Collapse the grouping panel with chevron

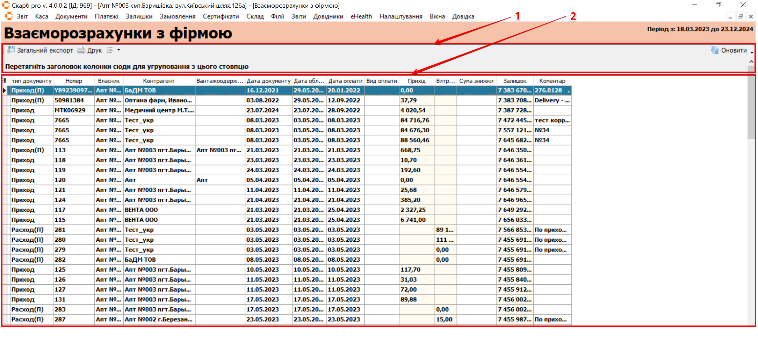point(751,61)
